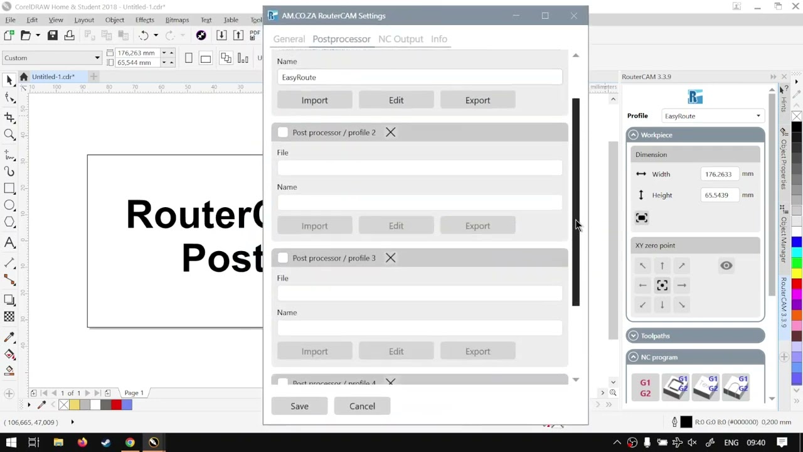
Task: Switch to the General tab
Action: [x=289, y=39]
